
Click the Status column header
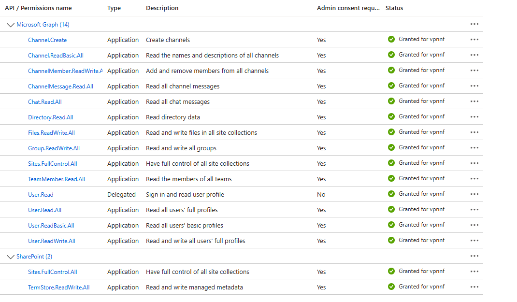pyautogui.click(x=394, y=8)
